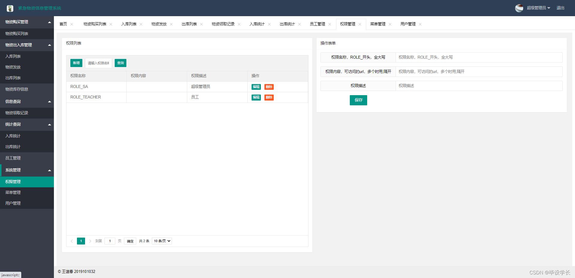Focus the permission name search field
575x278 pixels.
99,63
